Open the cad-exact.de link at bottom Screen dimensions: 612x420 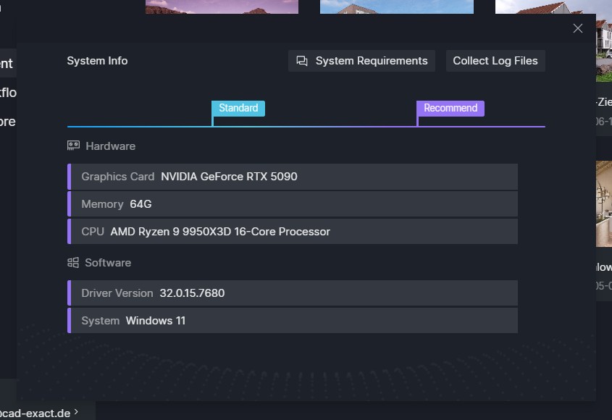(35, 413)
